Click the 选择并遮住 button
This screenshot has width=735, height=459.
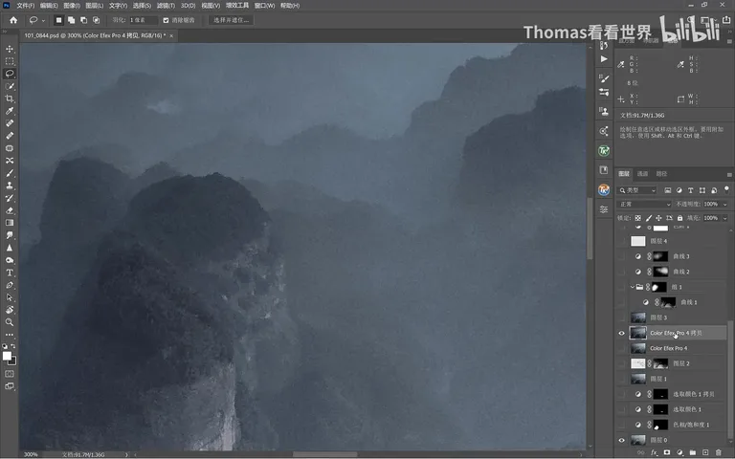coord(231,20)
